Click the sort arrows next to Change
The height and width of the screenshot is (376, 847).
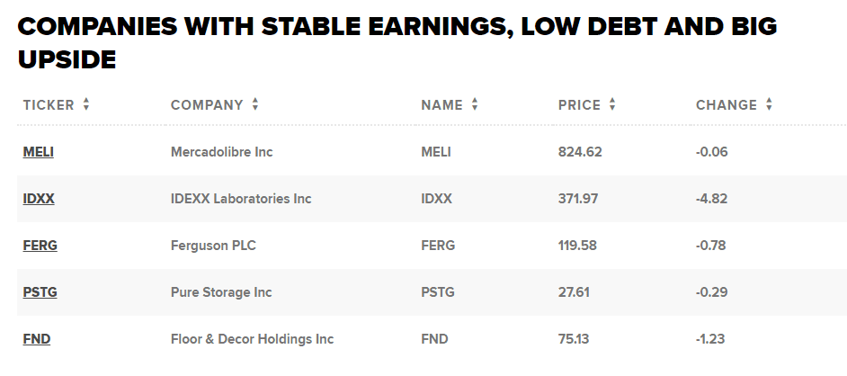[769, 104]
